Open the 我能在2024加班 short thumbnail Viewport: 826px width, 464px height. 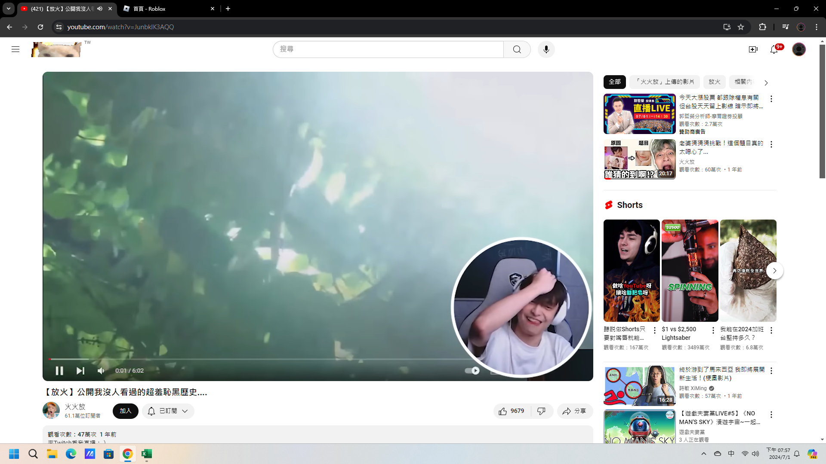[x=748, y=271]
